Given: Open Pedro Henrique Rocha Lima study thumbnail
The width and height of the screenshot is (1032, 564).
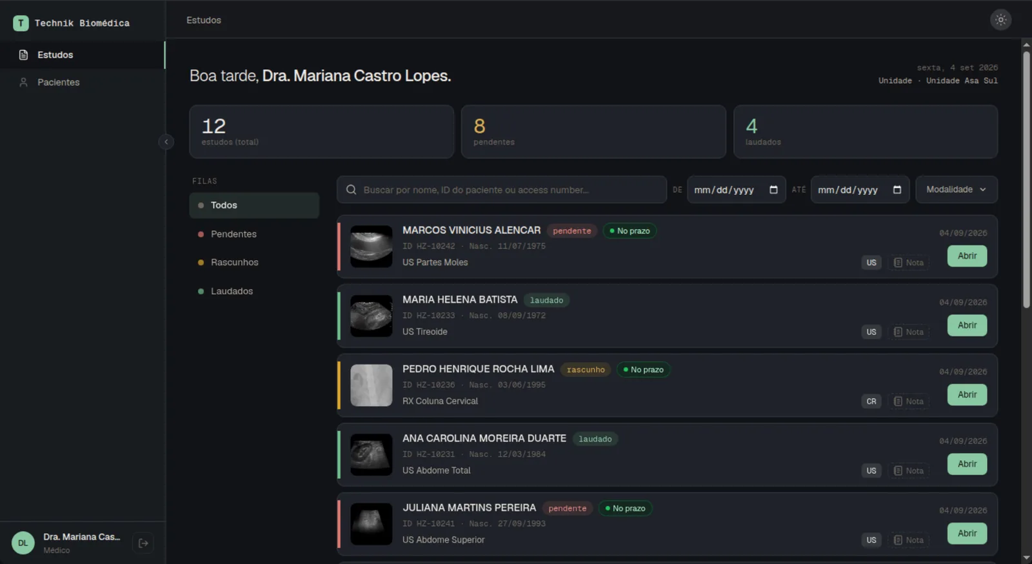Looking at the screenshot, I should tap(371, 385).
